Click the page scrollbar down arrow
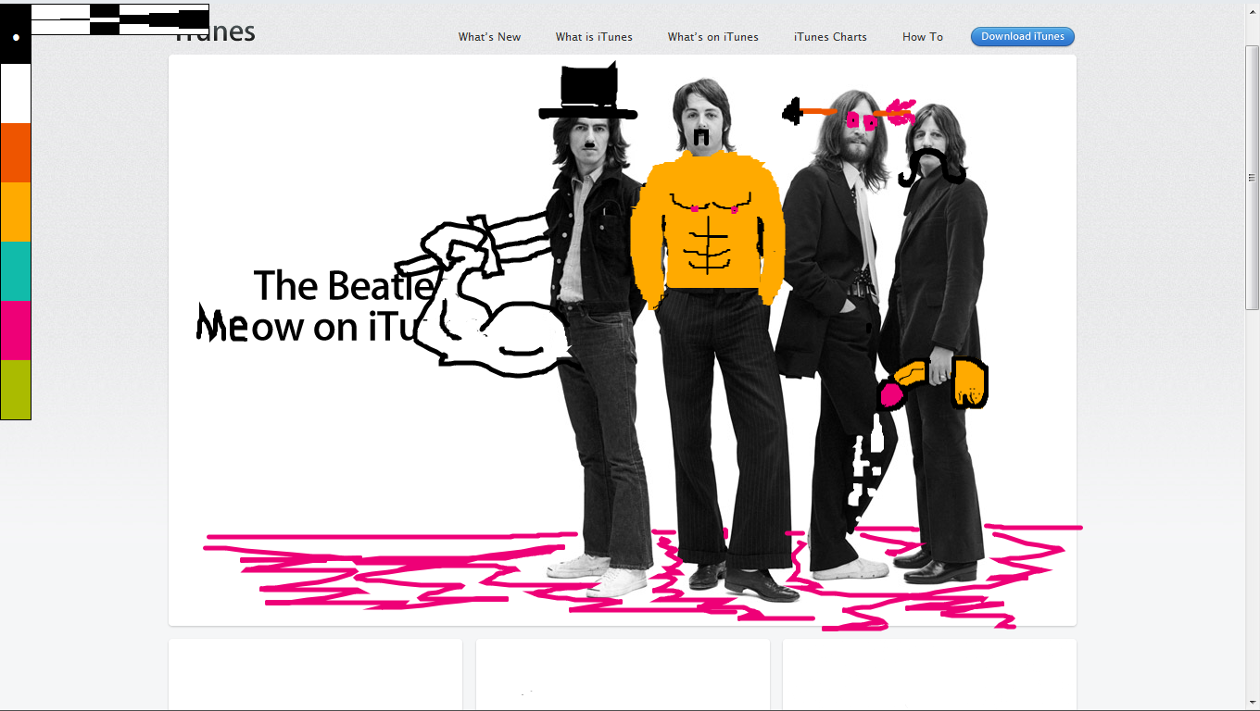Screen dimensions: 1260x711 pos(1253,704)
